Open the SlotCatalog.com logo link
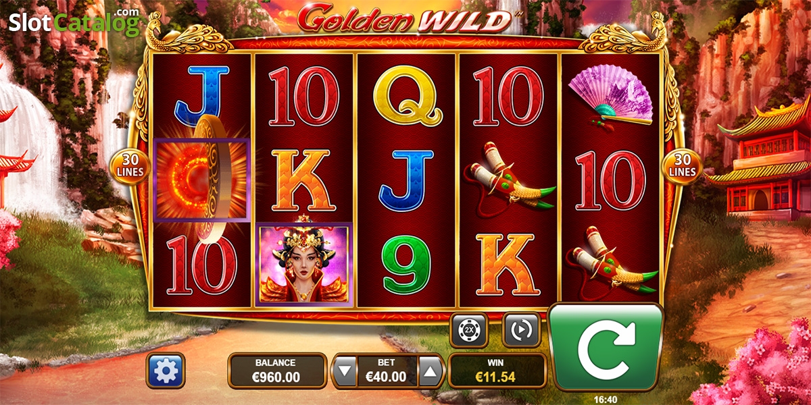The image size is (811, 405). point(74,22)
